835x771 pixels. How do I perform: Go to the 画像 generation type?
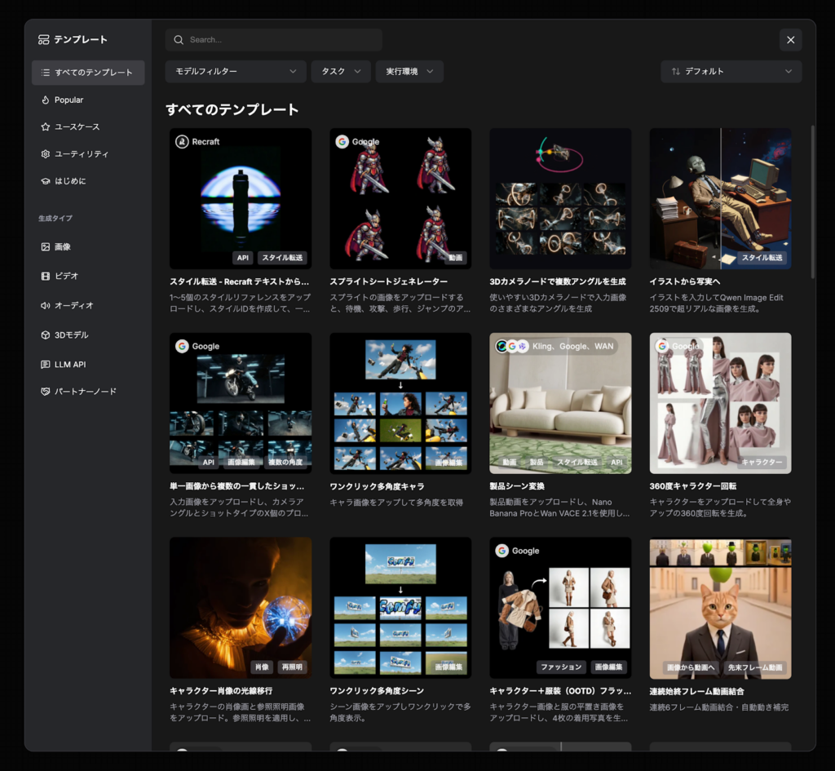(x=62, y=246)
